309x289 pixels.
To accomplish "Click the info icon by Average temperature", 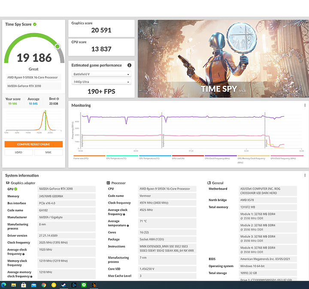I will [128, 226].
